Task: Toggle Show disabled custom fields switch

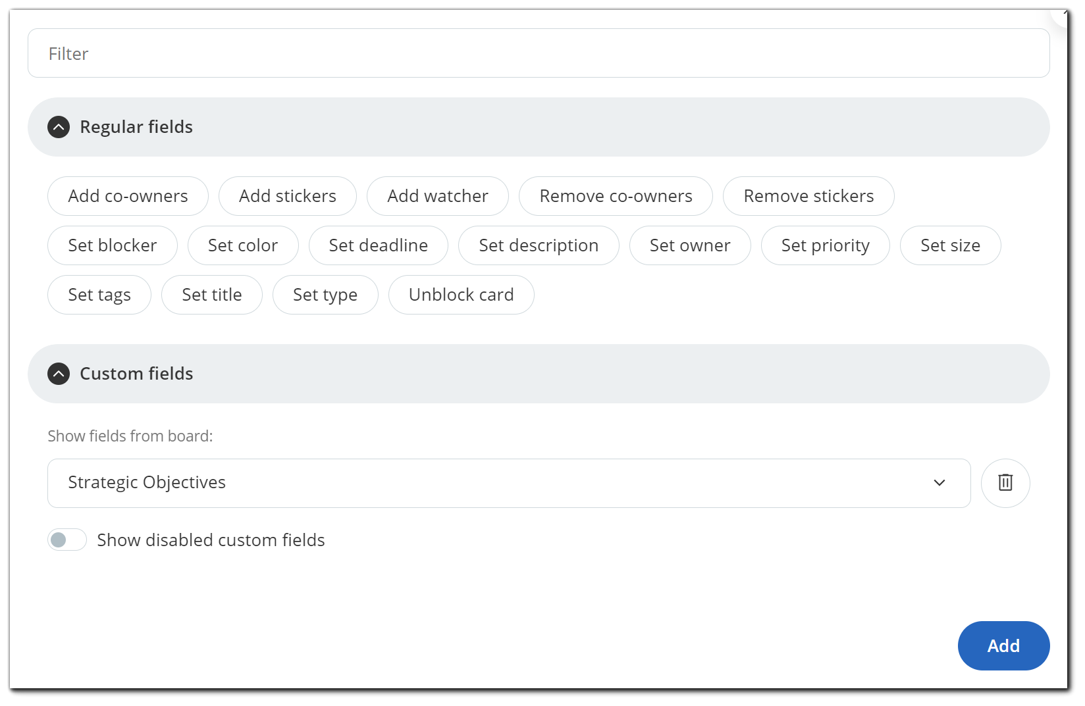Action: [67, 540]
